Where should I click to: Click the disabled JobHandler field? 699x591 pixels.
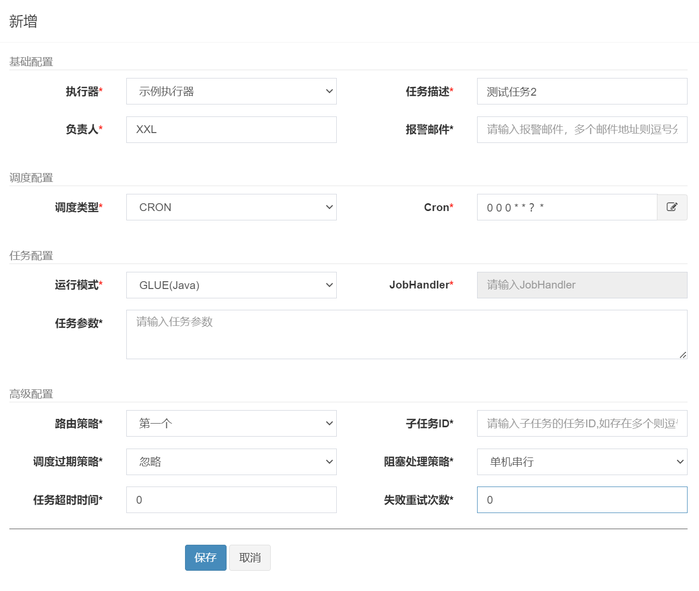tap(582, 285)
